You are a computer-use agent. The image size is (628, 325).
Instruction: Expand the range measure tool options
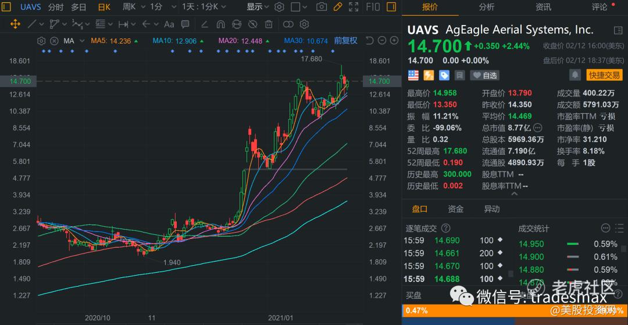pos(133,24)
